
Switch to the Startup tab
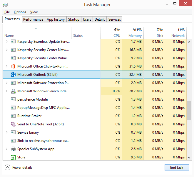73,19
